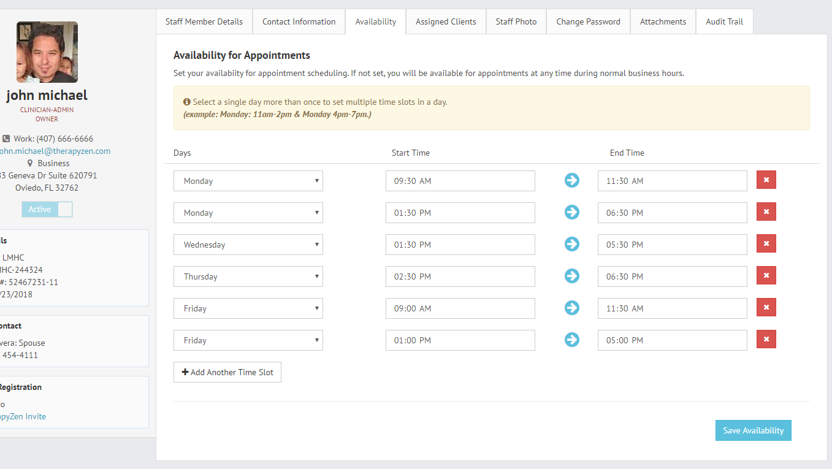Click the info icon in yellow notice

[x=186, y=102]
